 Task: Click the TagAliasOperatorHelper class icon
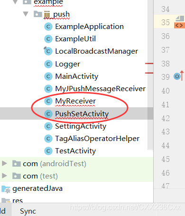48,139
